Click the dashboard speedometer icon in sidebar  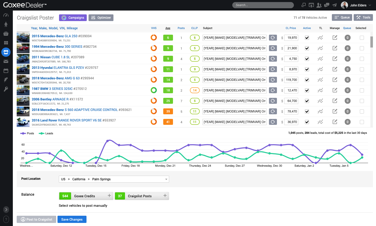coord(6,15)
